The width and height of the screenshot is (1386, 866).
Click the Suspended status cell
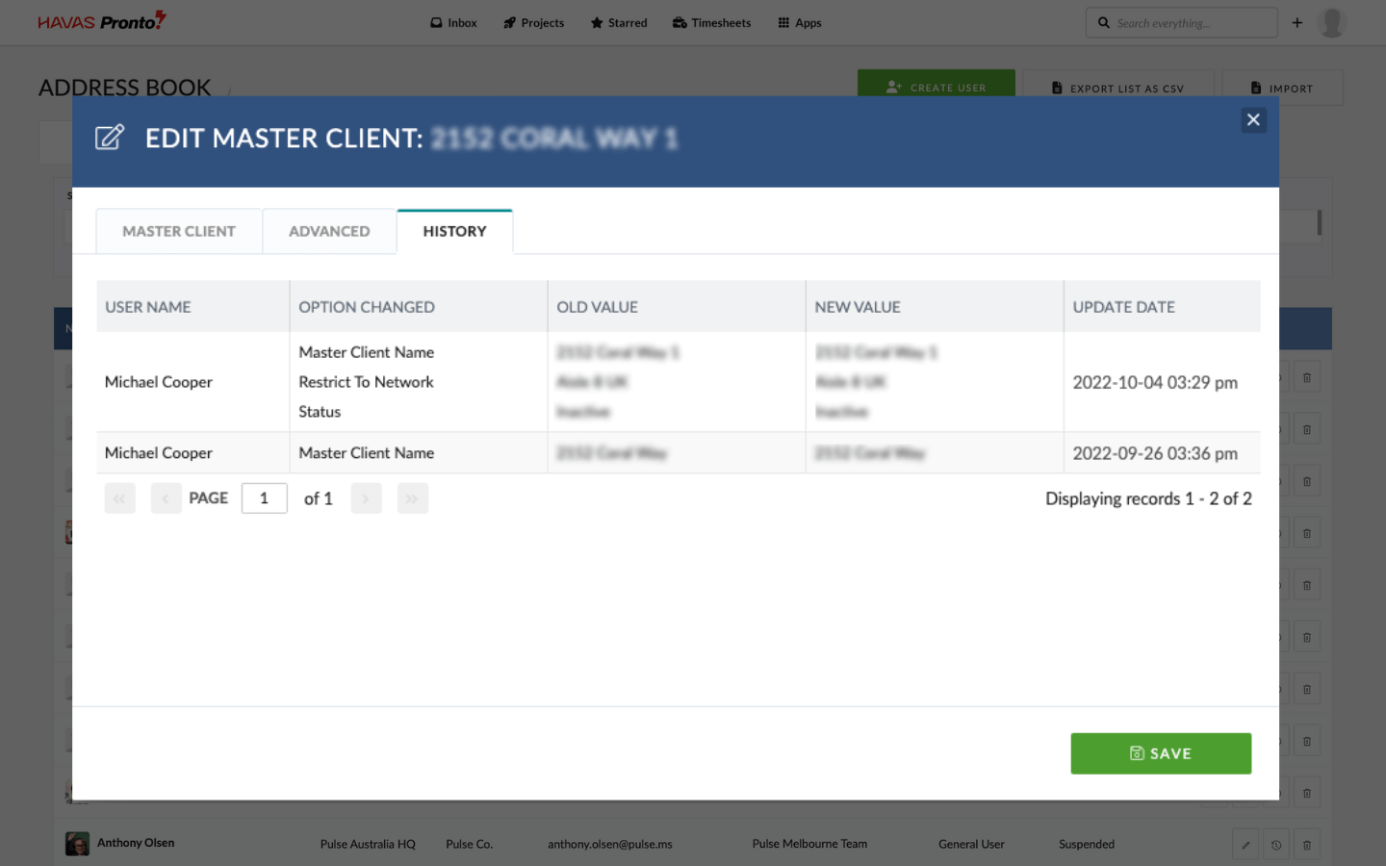[1087, 845]
